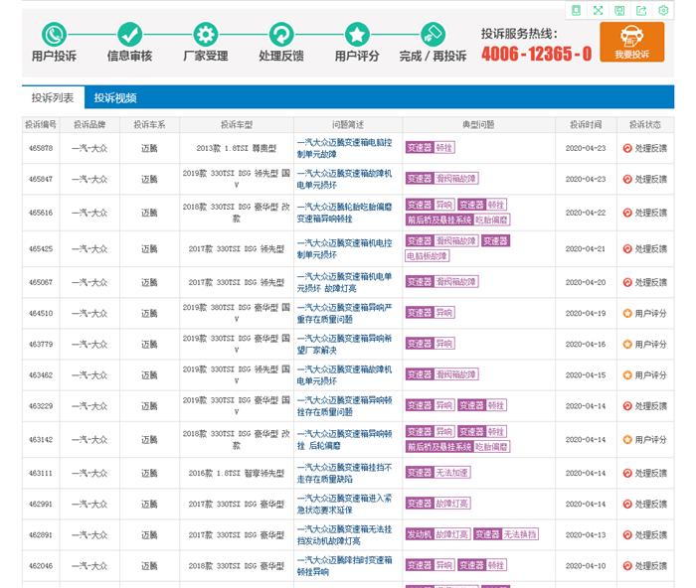Click the 完成/再投诉 final step icon

433,34
